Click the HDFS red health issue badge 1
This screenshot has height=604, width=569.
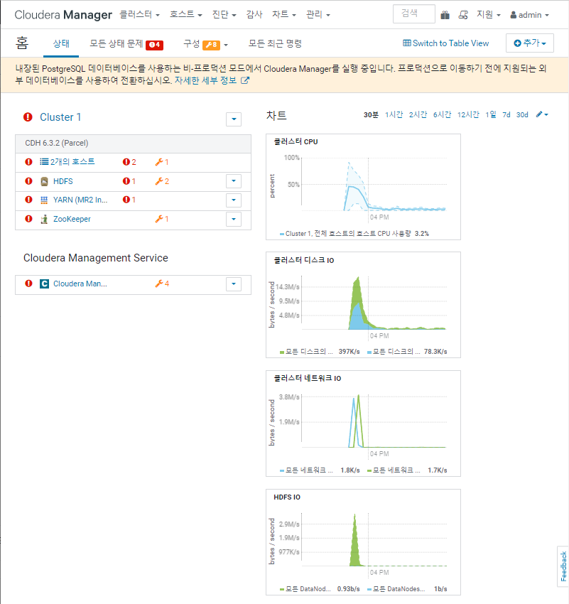tap(129, 181)
